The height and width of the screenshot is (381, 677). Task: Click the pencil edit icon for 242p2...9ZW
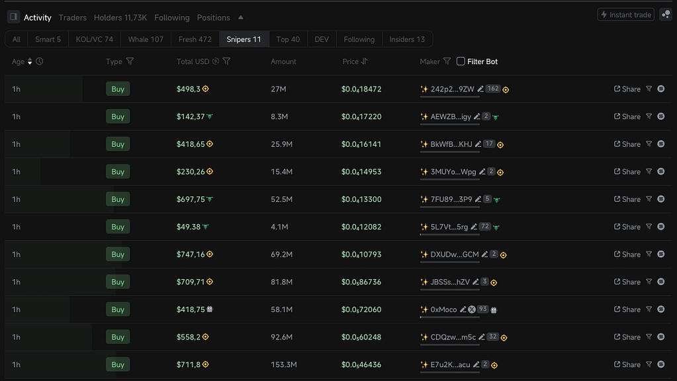coord(480,89)
